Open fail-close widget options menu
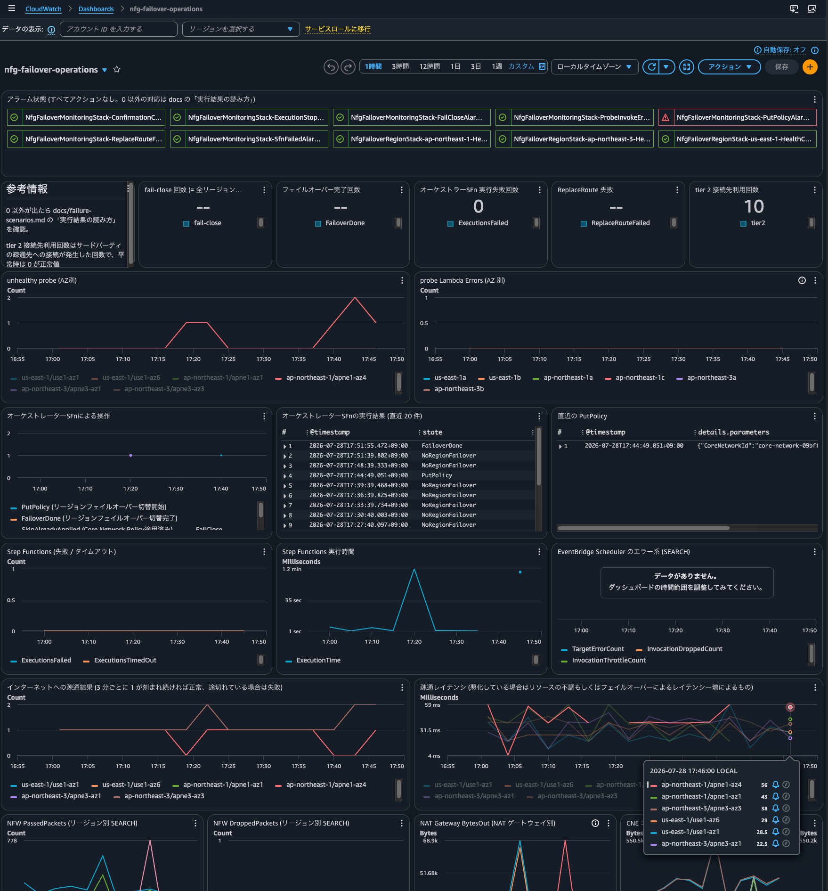 [x=264, y=190]
